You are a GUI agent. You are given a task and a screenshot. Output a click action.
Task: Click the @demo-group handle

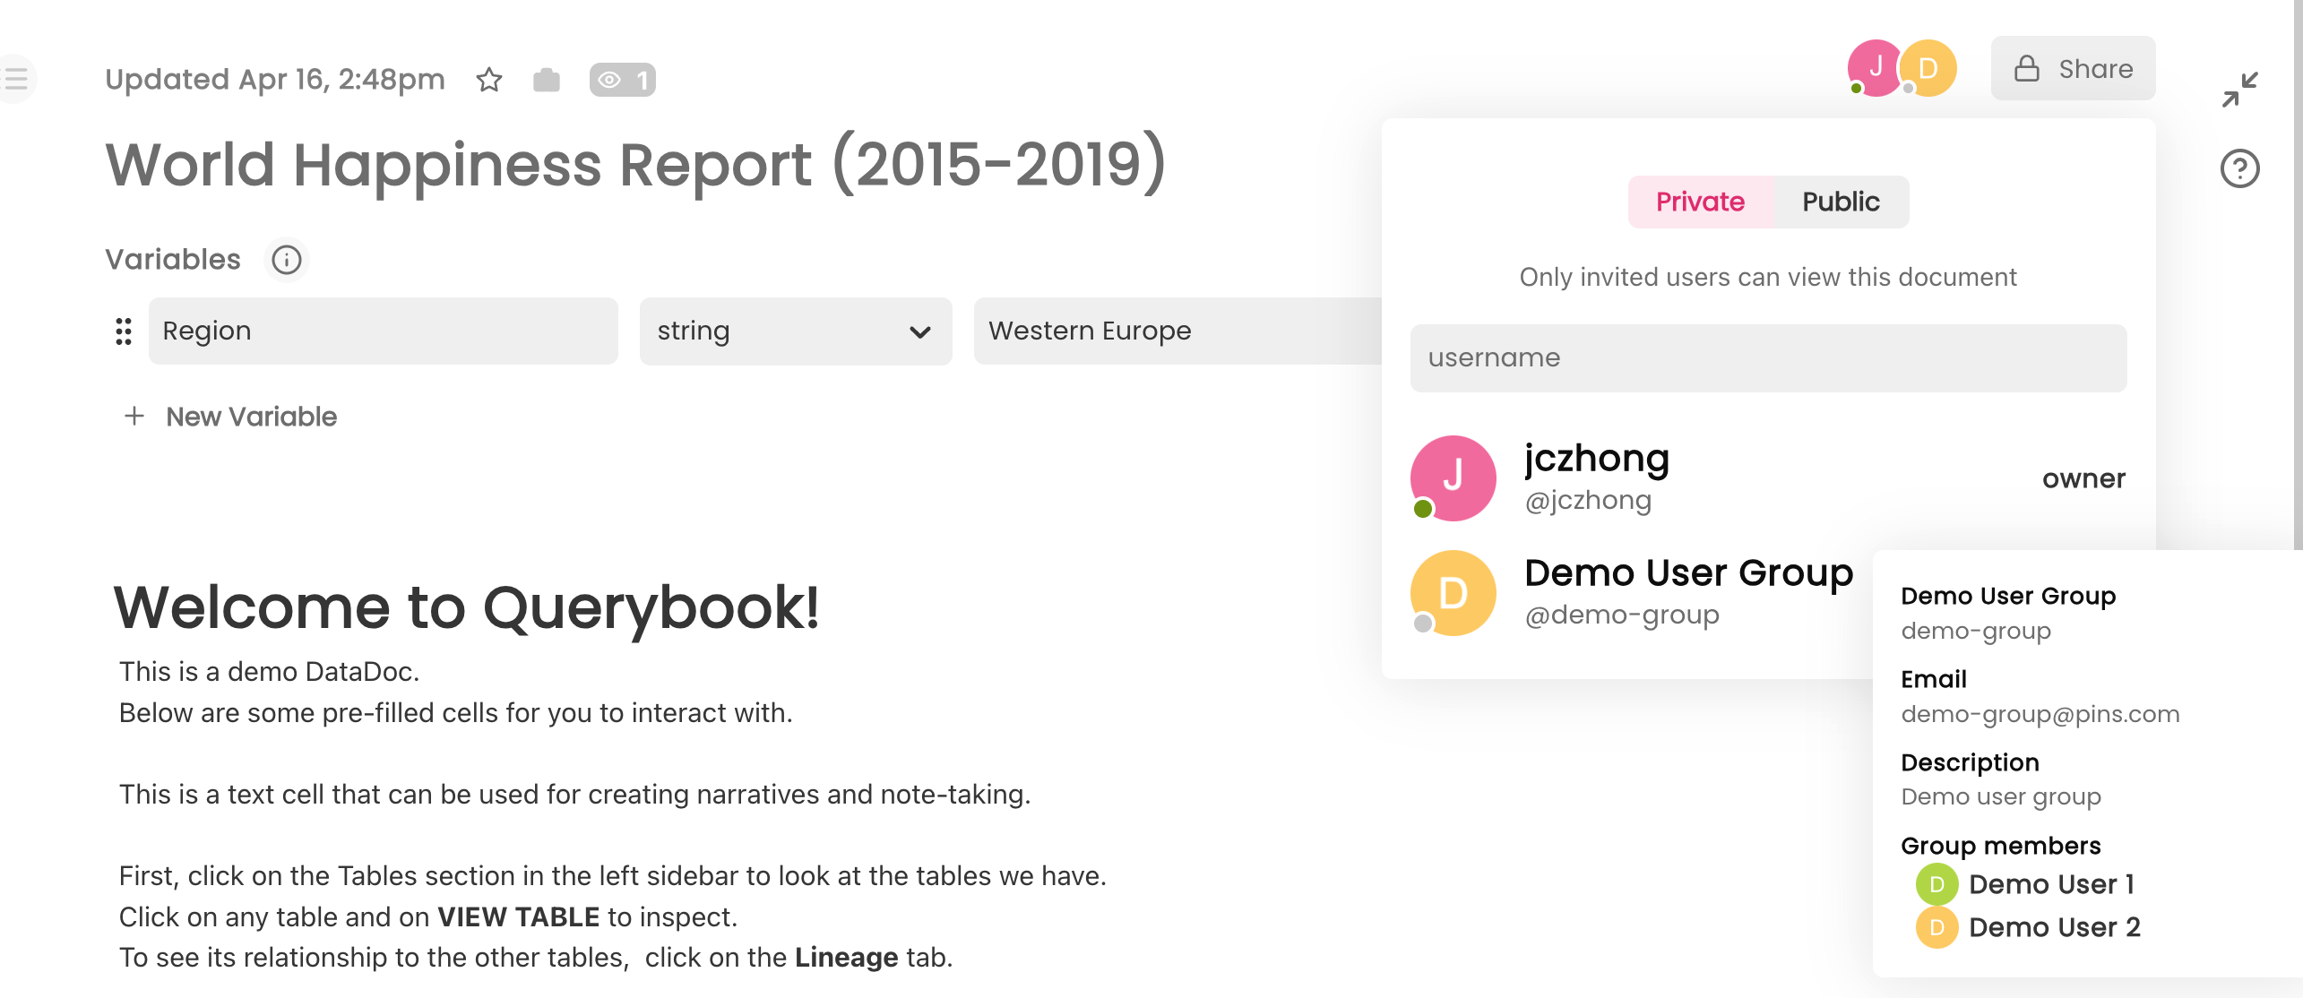[1622, 615]
